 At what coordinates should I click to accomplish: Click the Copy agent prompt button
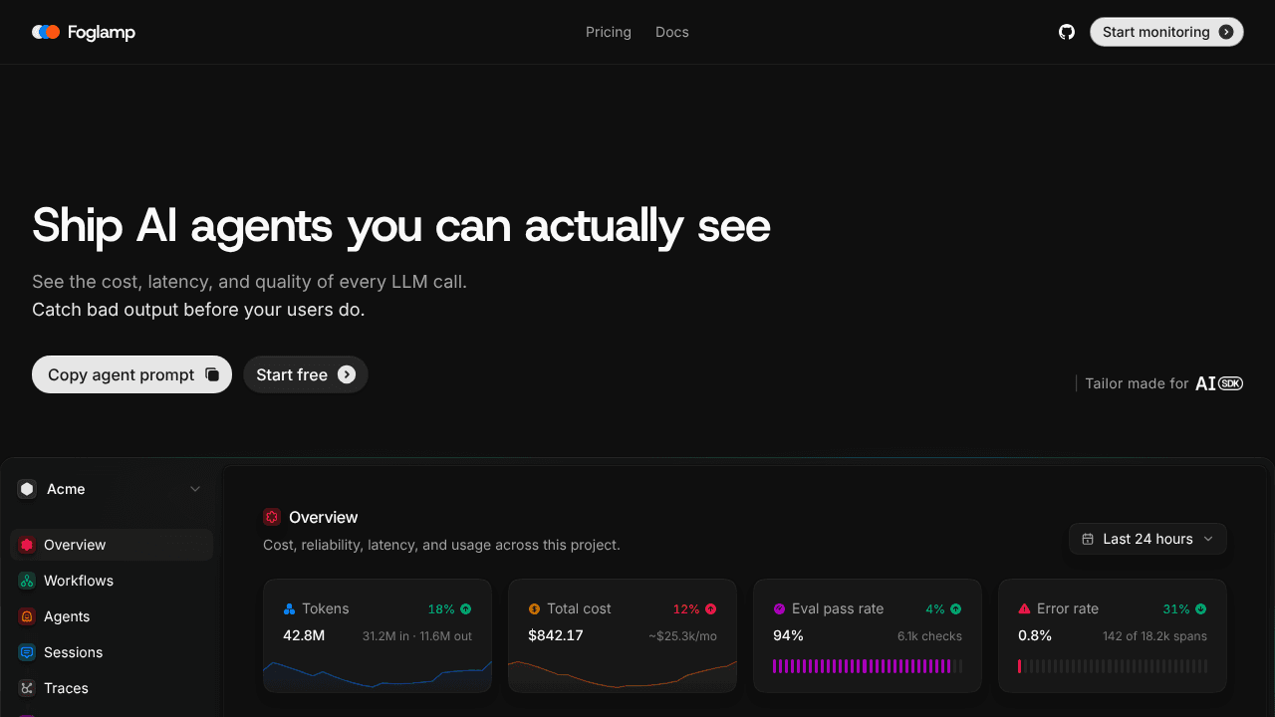[131, 374]
